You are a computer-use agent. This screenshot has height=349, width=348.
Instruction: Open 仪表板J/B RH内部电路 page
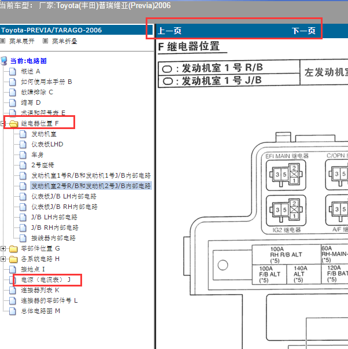(65, 207)
